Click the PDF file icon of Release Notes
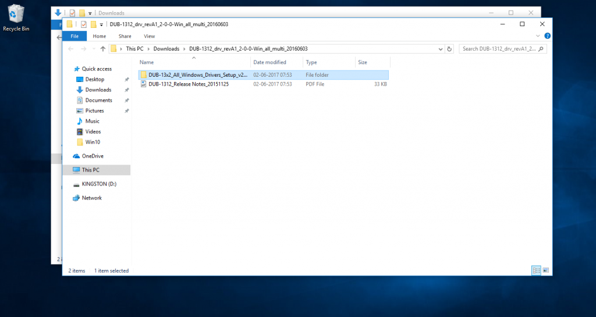Image resolution: width=596 pixels, height=317 pixels. [143, 84]
